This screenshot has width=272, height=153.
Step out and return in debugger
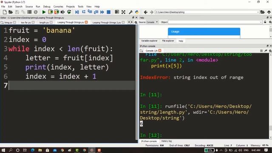coord(96,12)
